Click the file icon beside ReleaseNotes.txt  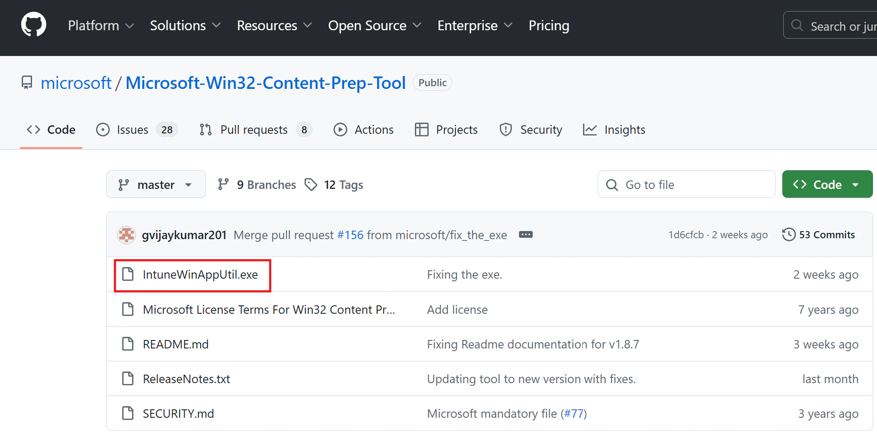128,379
